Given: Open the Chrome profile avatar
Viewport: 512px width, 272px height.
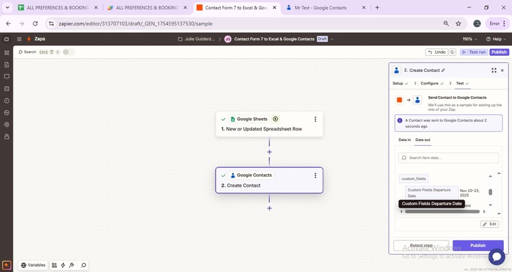Looking at the screenshot, I should pyautogui.click(x=477, y=24).
